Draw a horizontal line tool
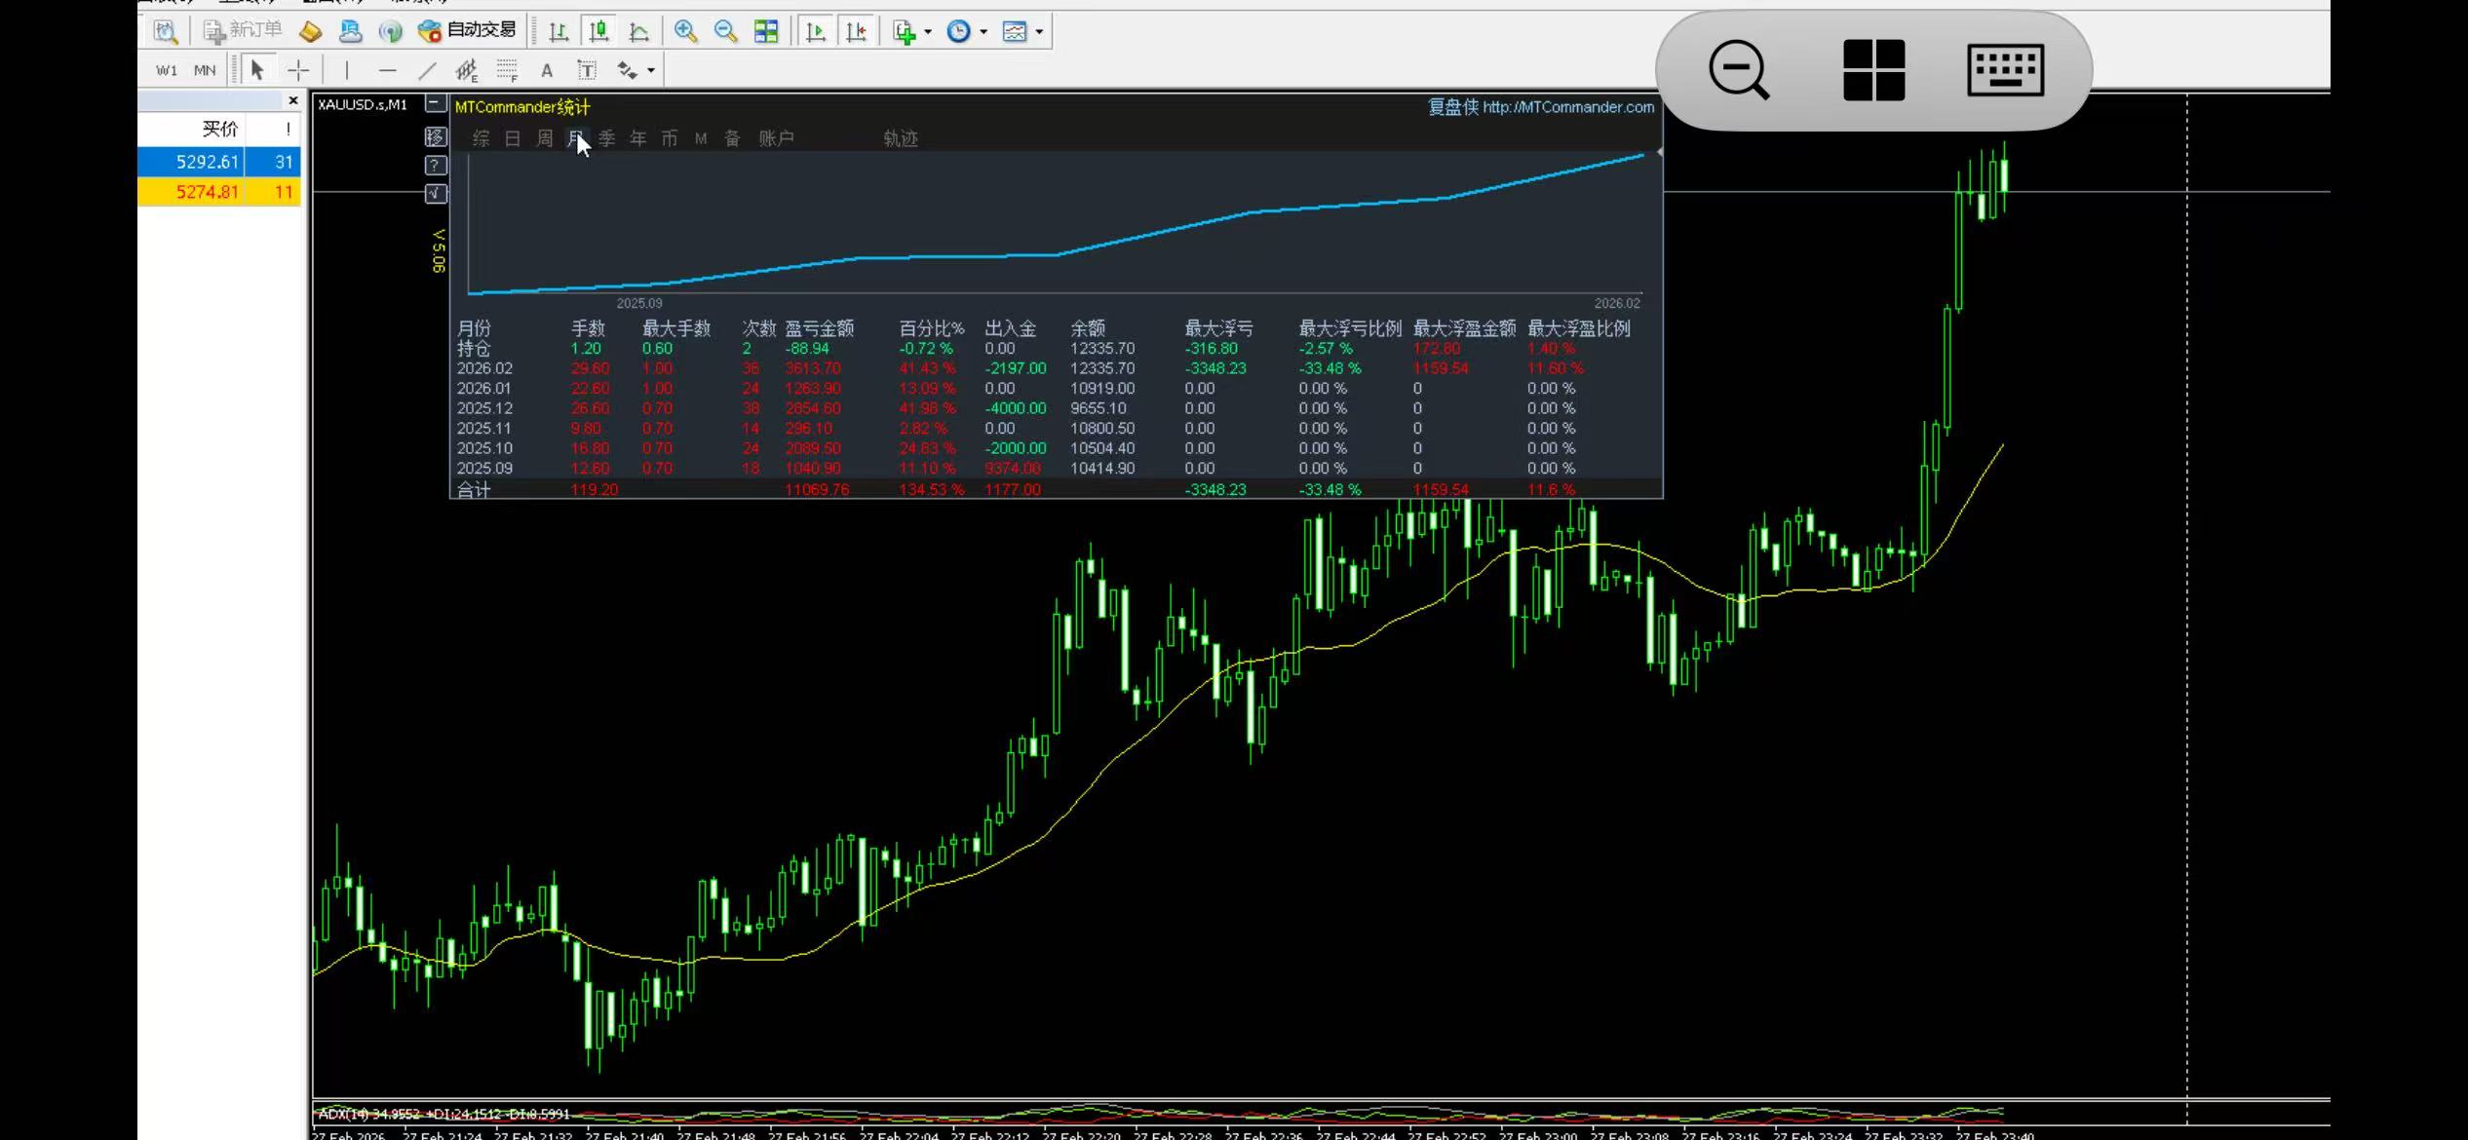 [x=387, y=70]
